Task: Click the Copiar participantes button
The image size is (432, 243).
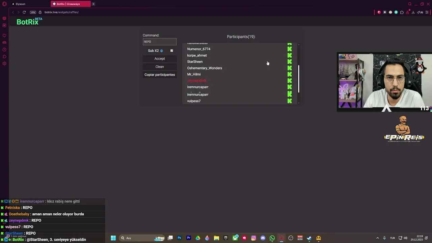Action: pyautogui.click(x=160, y=75)
